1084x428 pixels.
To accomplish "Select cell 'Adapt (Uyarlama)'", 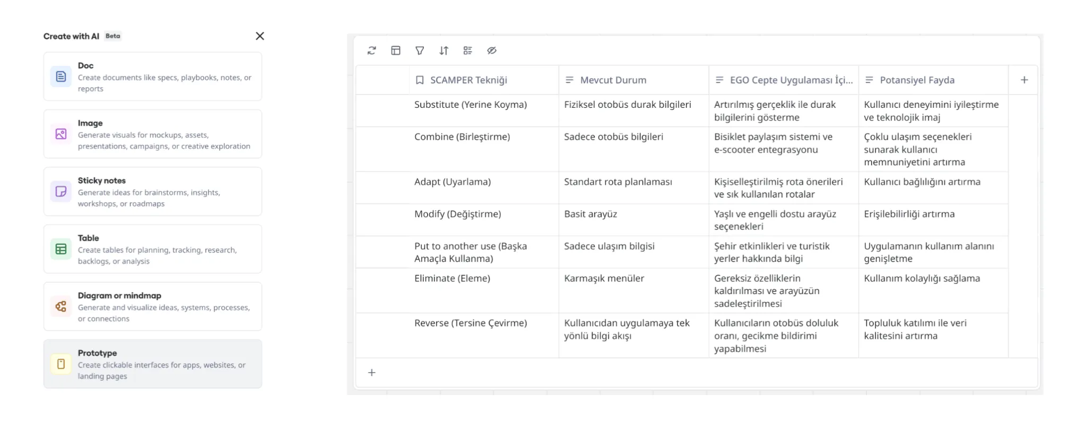I will point(484,188).
